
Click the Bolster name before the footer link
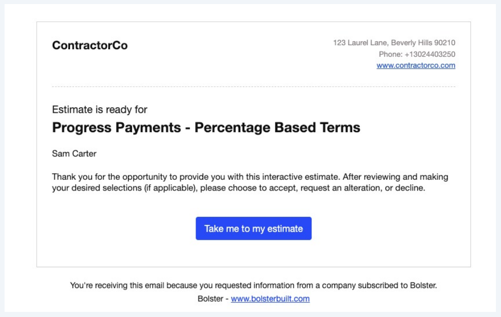tap(210, 299)
